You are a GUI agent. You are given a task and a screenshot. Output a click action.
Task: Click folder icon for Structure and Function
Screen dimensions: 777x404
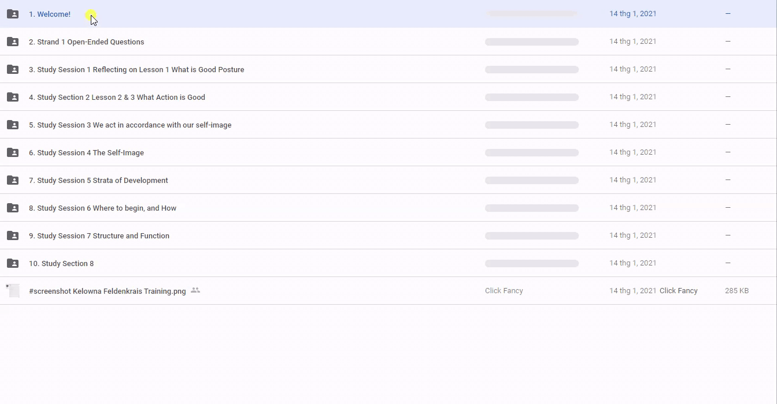(x=13, y=235)
